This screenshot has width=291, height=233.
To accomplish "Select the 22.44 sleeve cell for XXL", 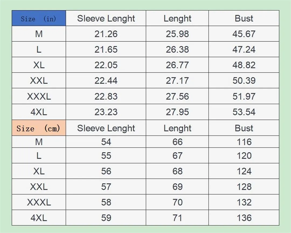I will 106,80.
